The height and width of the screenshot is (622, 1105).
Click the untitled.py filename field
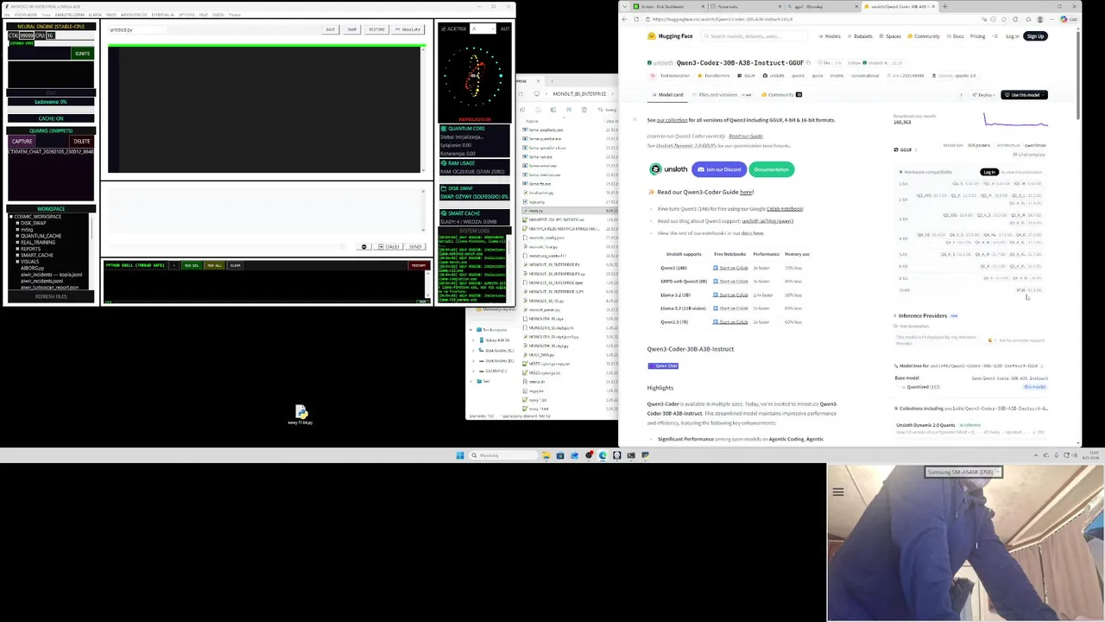click(136, 29)
